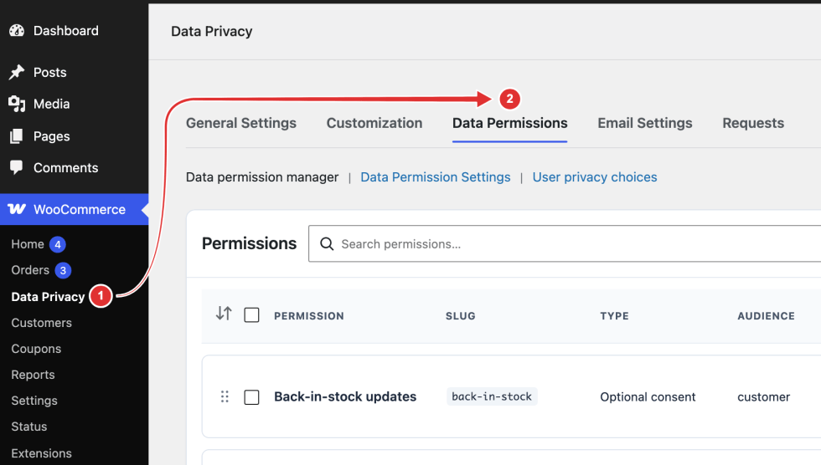821x465 pixels.
Task: Click the Permissions heading
Action: (250, 243)
